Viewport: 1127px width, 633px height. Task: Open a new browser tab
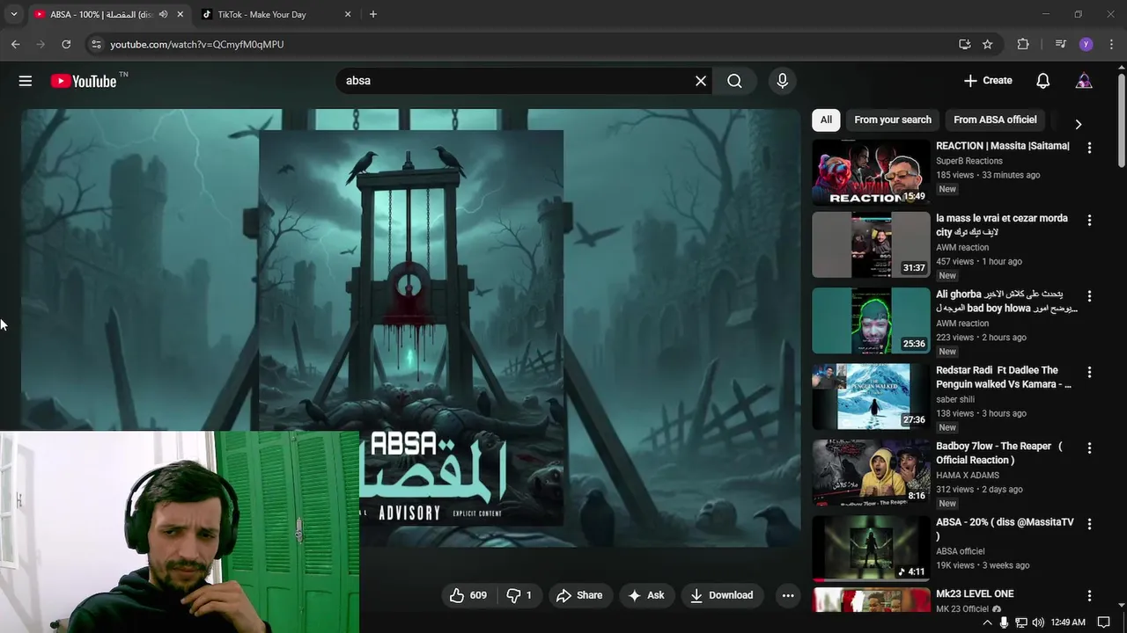pyautogui.click(x=373, y=14)
